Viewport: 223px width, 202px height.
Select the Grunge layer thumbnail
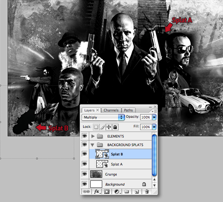click(96, 174)
